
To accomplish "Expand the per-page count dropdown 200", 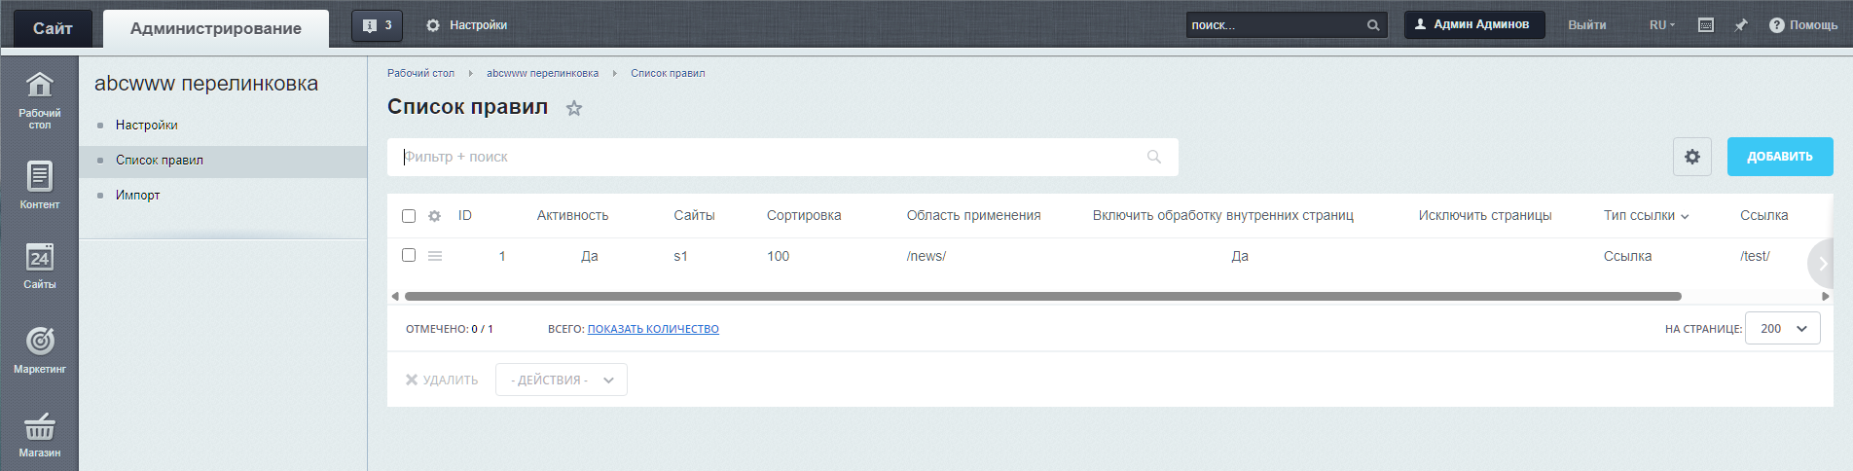I will (1782, 329).
